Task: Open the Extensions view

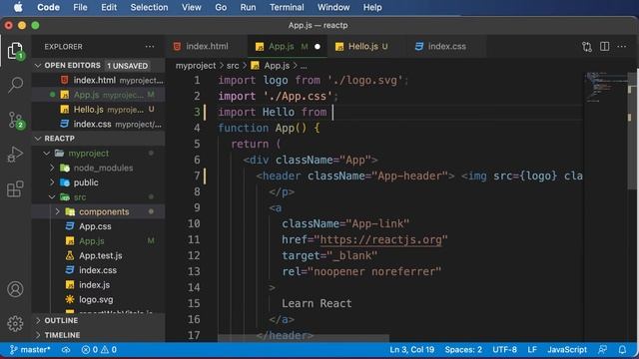Action: pyautogui.click(x=16, y=189)
